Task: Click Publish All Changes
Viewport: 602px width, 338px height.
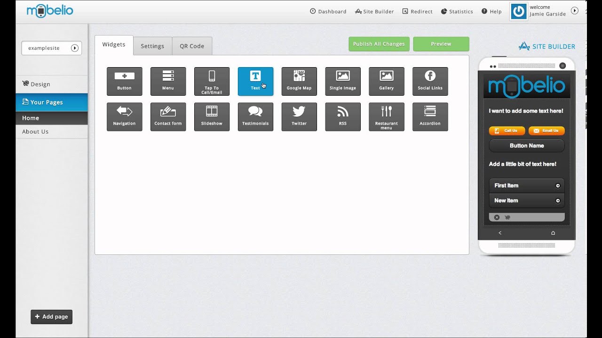Action: point(379,44)
